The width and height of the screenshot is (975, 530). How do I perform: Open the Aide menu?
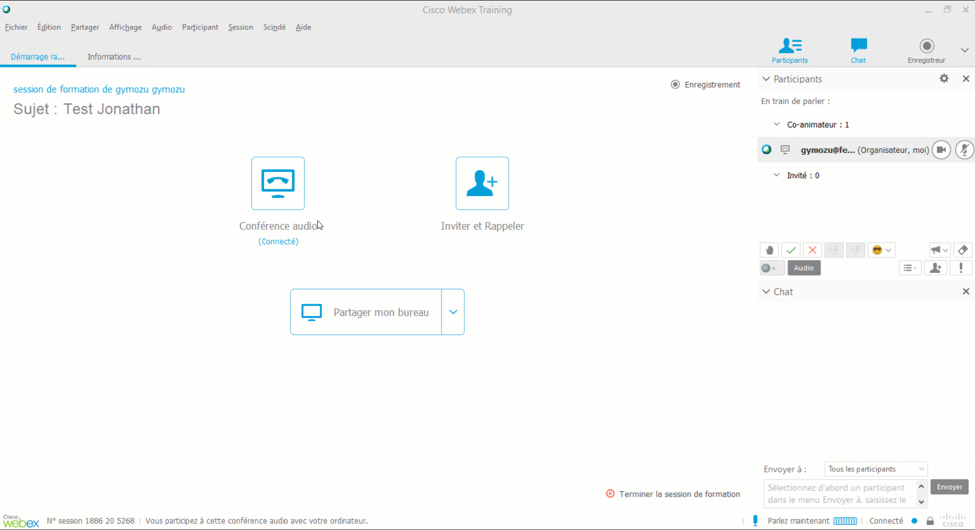(303, 27)
